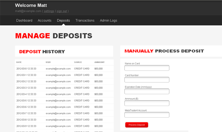
Task: Select the 2012-03-5 12:33:33 date cell
Action: click(x=26, y=100)
